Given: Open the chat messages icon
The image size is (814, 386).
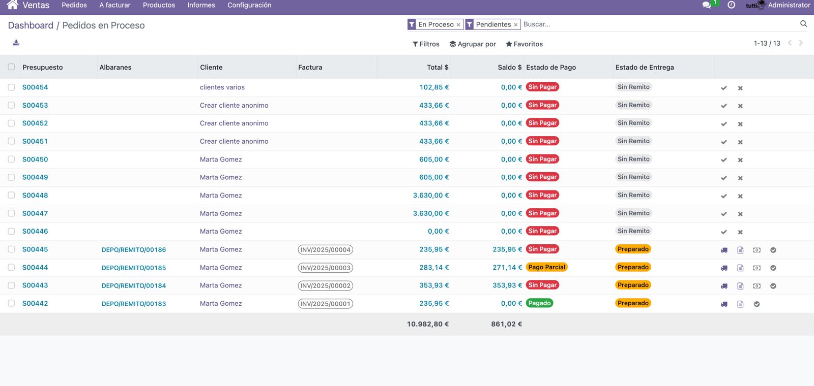Looking at the screenshot, I should tap(707, 5).
